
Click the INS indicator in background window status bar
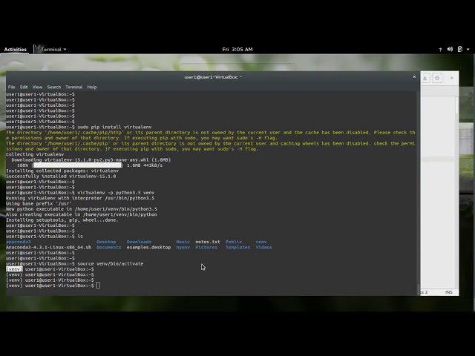coord(448,292)
